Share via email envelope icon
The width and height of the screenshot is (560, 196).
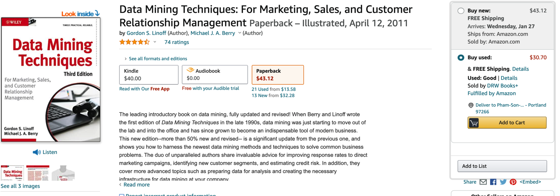[x=483, y=182]
